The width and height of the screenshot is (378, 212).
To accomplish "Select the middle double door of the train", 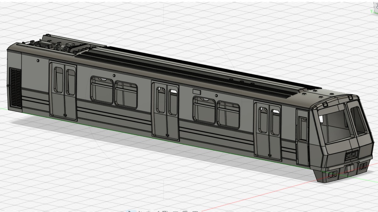I will tap(165, 111).
